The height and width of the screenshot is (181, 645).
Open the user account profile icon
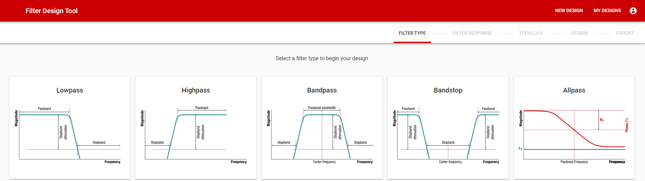click(x=633, y=11)
